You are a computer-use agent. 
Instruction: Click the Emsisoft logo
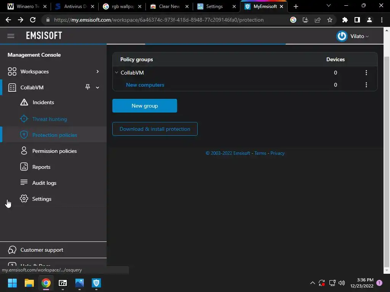coord(44,36)
